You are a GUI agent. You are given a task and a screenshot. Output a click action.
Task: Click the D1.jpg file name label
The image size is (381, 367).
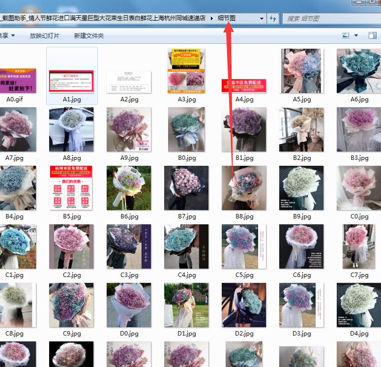click(187, 334)
